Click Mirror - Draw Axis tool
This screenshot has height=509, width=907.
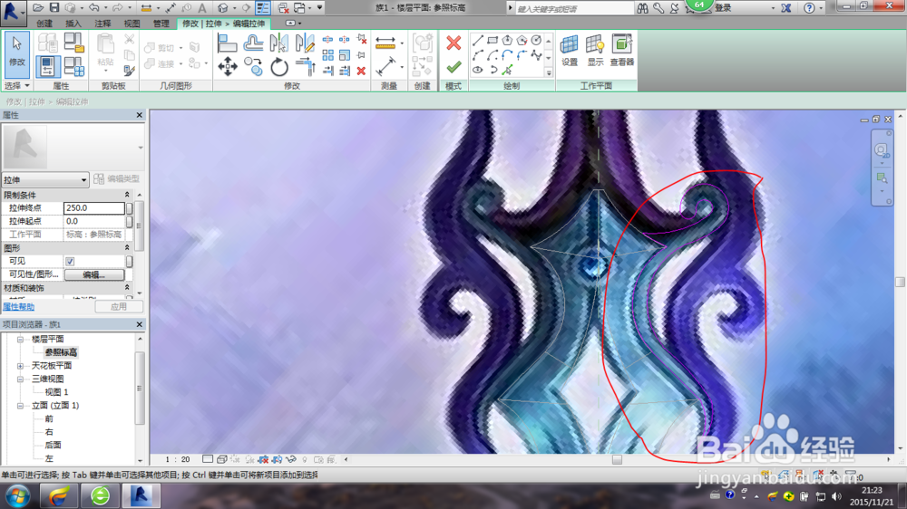click(305, 43)
